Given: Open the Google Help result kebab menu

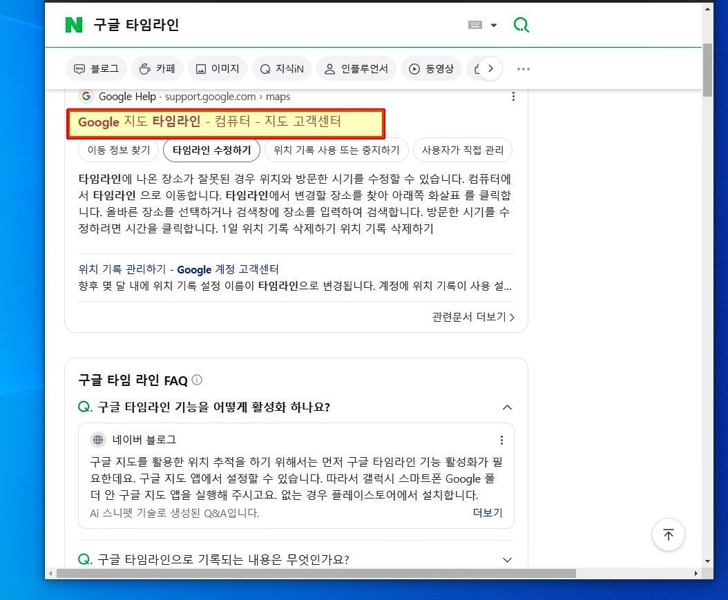Looking at the screenshot, I should [x=513, y=96].
